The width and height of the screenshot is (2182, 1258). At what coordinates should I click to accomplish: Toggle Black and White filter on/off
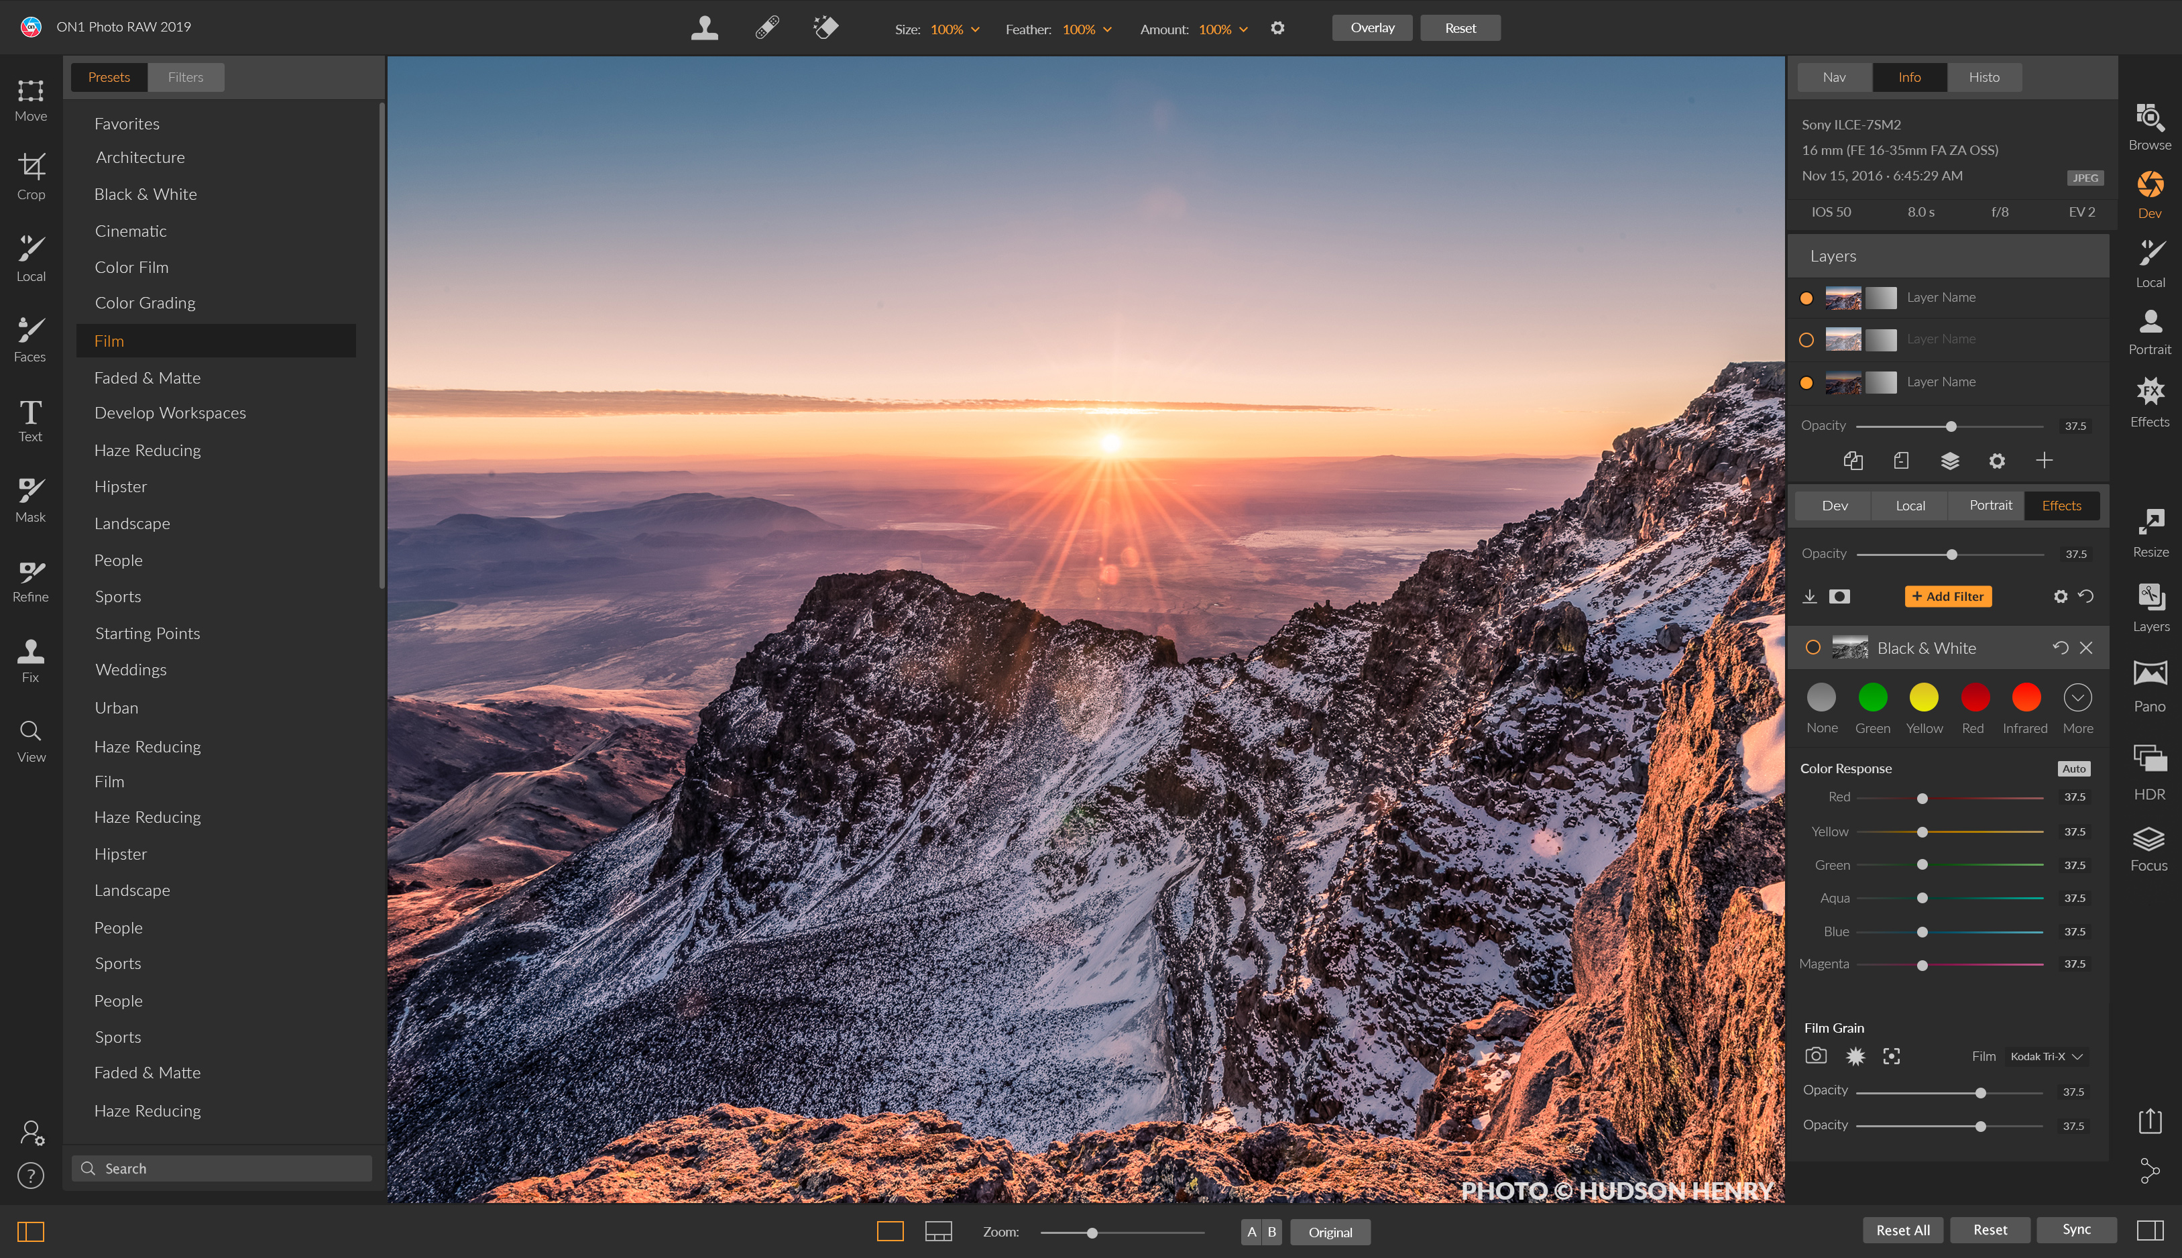tap(1813, 648)
